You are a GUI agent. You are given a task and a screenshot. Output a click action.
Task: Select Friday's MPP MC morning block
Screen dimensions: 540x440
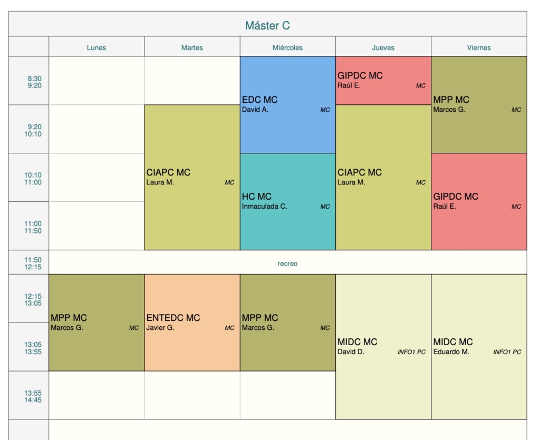click(x=479, y=105)
